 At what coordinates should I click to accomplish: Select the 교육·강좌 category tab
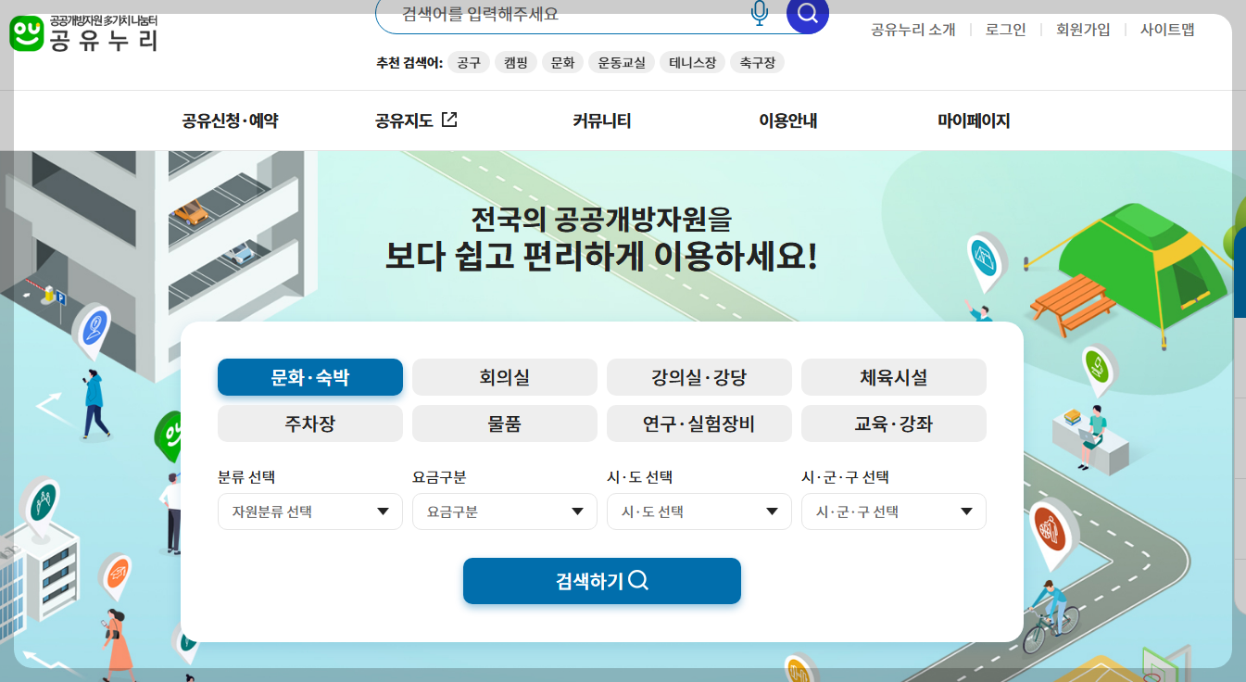pos(894,423)
